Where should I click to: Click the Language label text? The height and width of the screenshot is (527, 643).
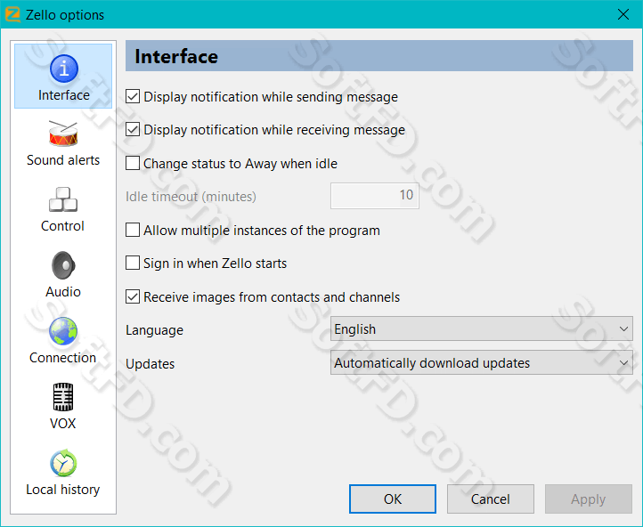[155, 330]
